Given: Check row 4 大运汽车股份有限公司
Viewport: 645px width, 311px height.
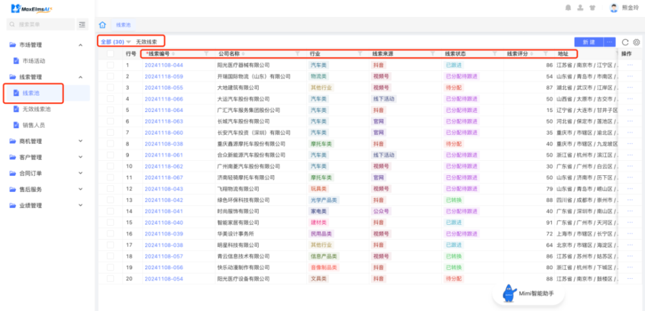Looking at the screenshot, I should pyautogui.click(x=110, y=99).
